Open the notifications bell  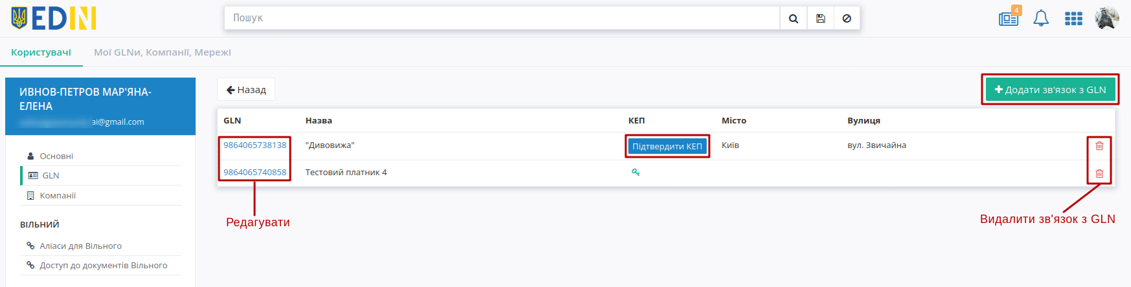pos(1041,18)
